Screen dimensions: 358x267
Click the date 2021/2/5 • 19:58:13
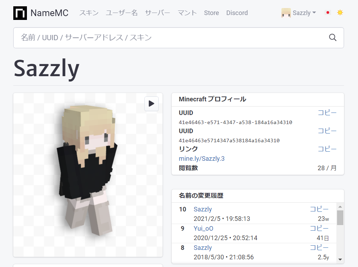click(x=222, y=219)
